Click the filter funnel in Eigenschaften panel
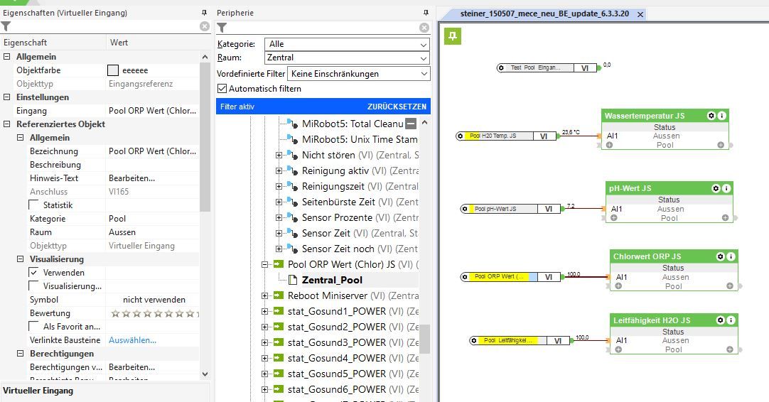769x402 pixels. (x=6, y=26)
